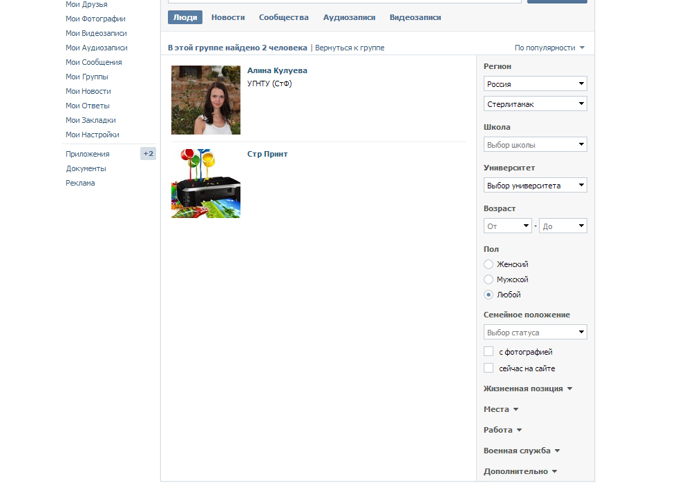Open the Реклама link
Screen dimensions: 691x483
coord(80,183)
